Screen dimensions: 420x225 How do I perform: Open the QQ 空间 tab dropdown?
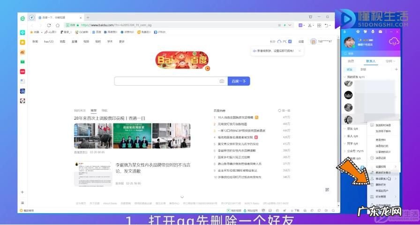tap(390, 61)
